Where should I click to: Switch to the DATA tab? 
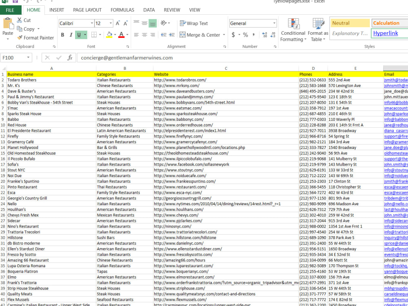[149, 10]
